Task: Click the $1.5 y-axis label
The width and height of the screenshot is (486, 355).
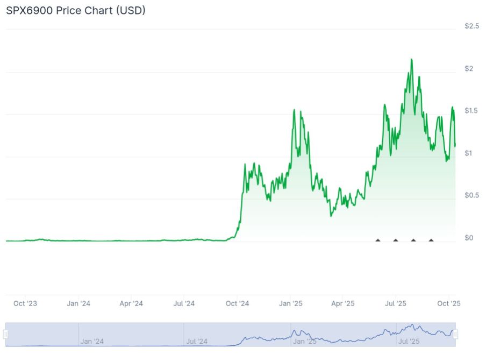Action: click(x=472, y=111)
